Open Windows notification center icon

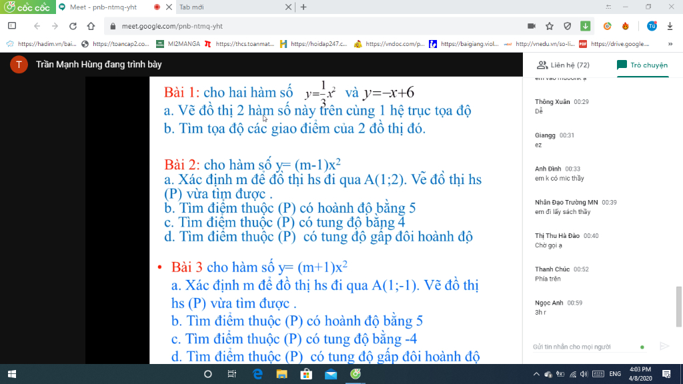[666, 374]
